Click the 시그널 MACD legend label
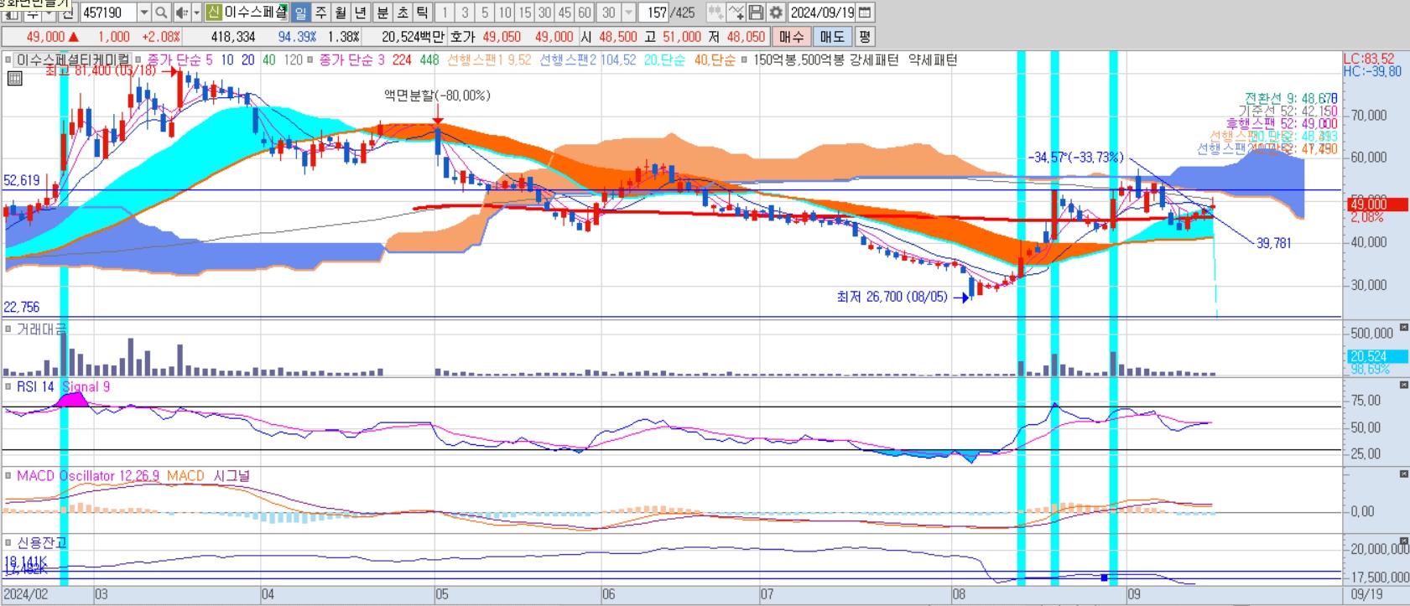Viewport: 1410px width, 606px height. tap(232, 475)
